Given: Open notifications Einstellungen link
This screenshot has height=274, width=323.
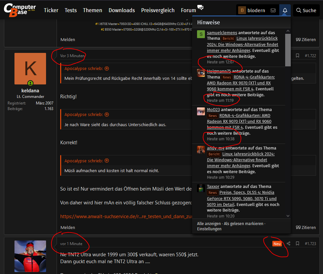Looking at the screenshot, I should coord(209,229).
